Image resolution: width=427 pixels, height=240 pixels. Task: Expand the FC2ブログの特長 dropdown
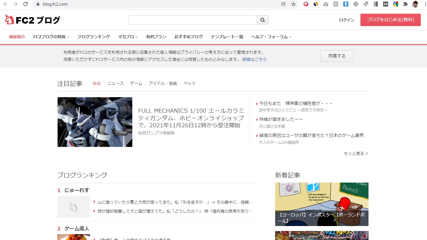point(51,37)
